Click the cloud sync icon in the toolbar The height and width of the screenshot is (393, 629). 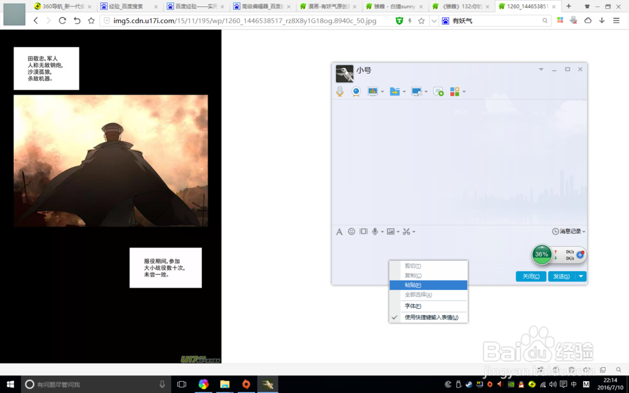587,21
